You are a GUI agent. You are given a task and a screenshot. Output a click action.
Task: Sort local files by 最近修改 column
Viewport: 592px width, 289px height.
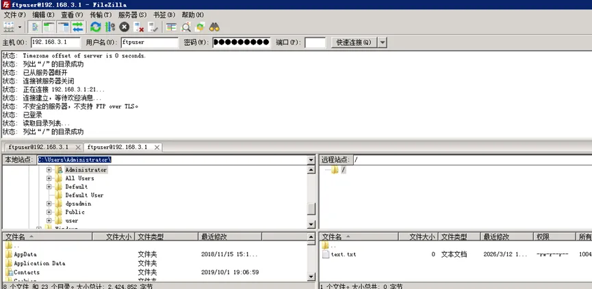(x=230, y=236)
